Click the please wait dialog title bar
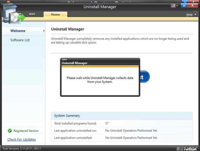 [100, 62]
